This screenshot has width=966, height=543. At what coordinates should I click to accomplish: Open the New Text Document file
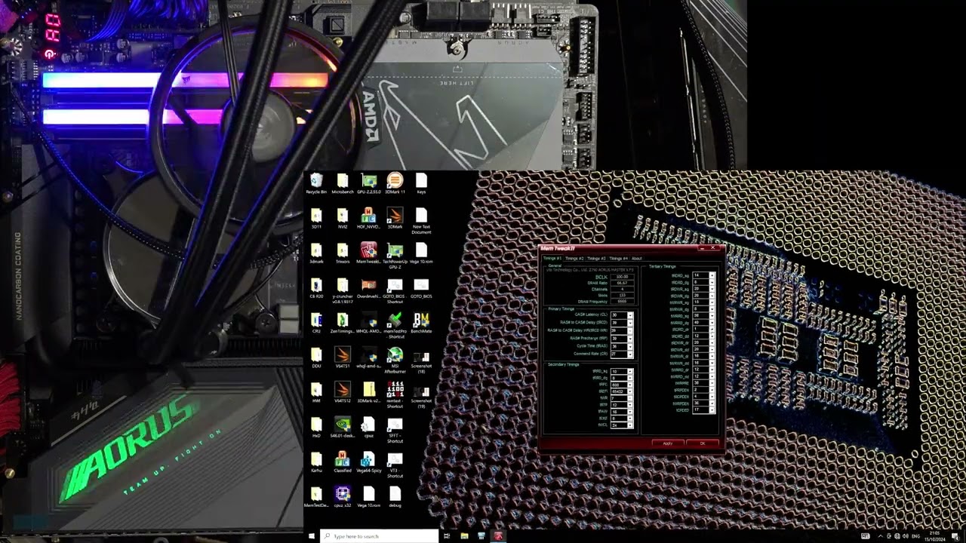421,221
